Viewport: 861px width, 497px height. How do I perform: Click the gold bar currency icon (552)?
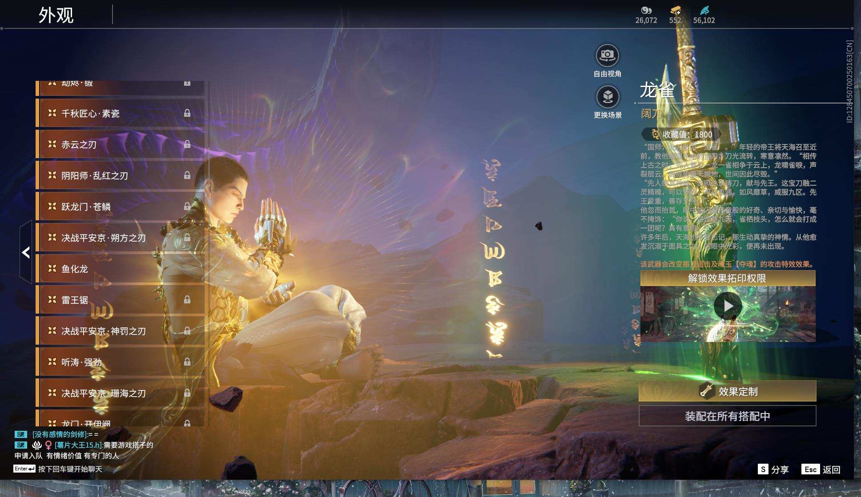pos(676,10)
